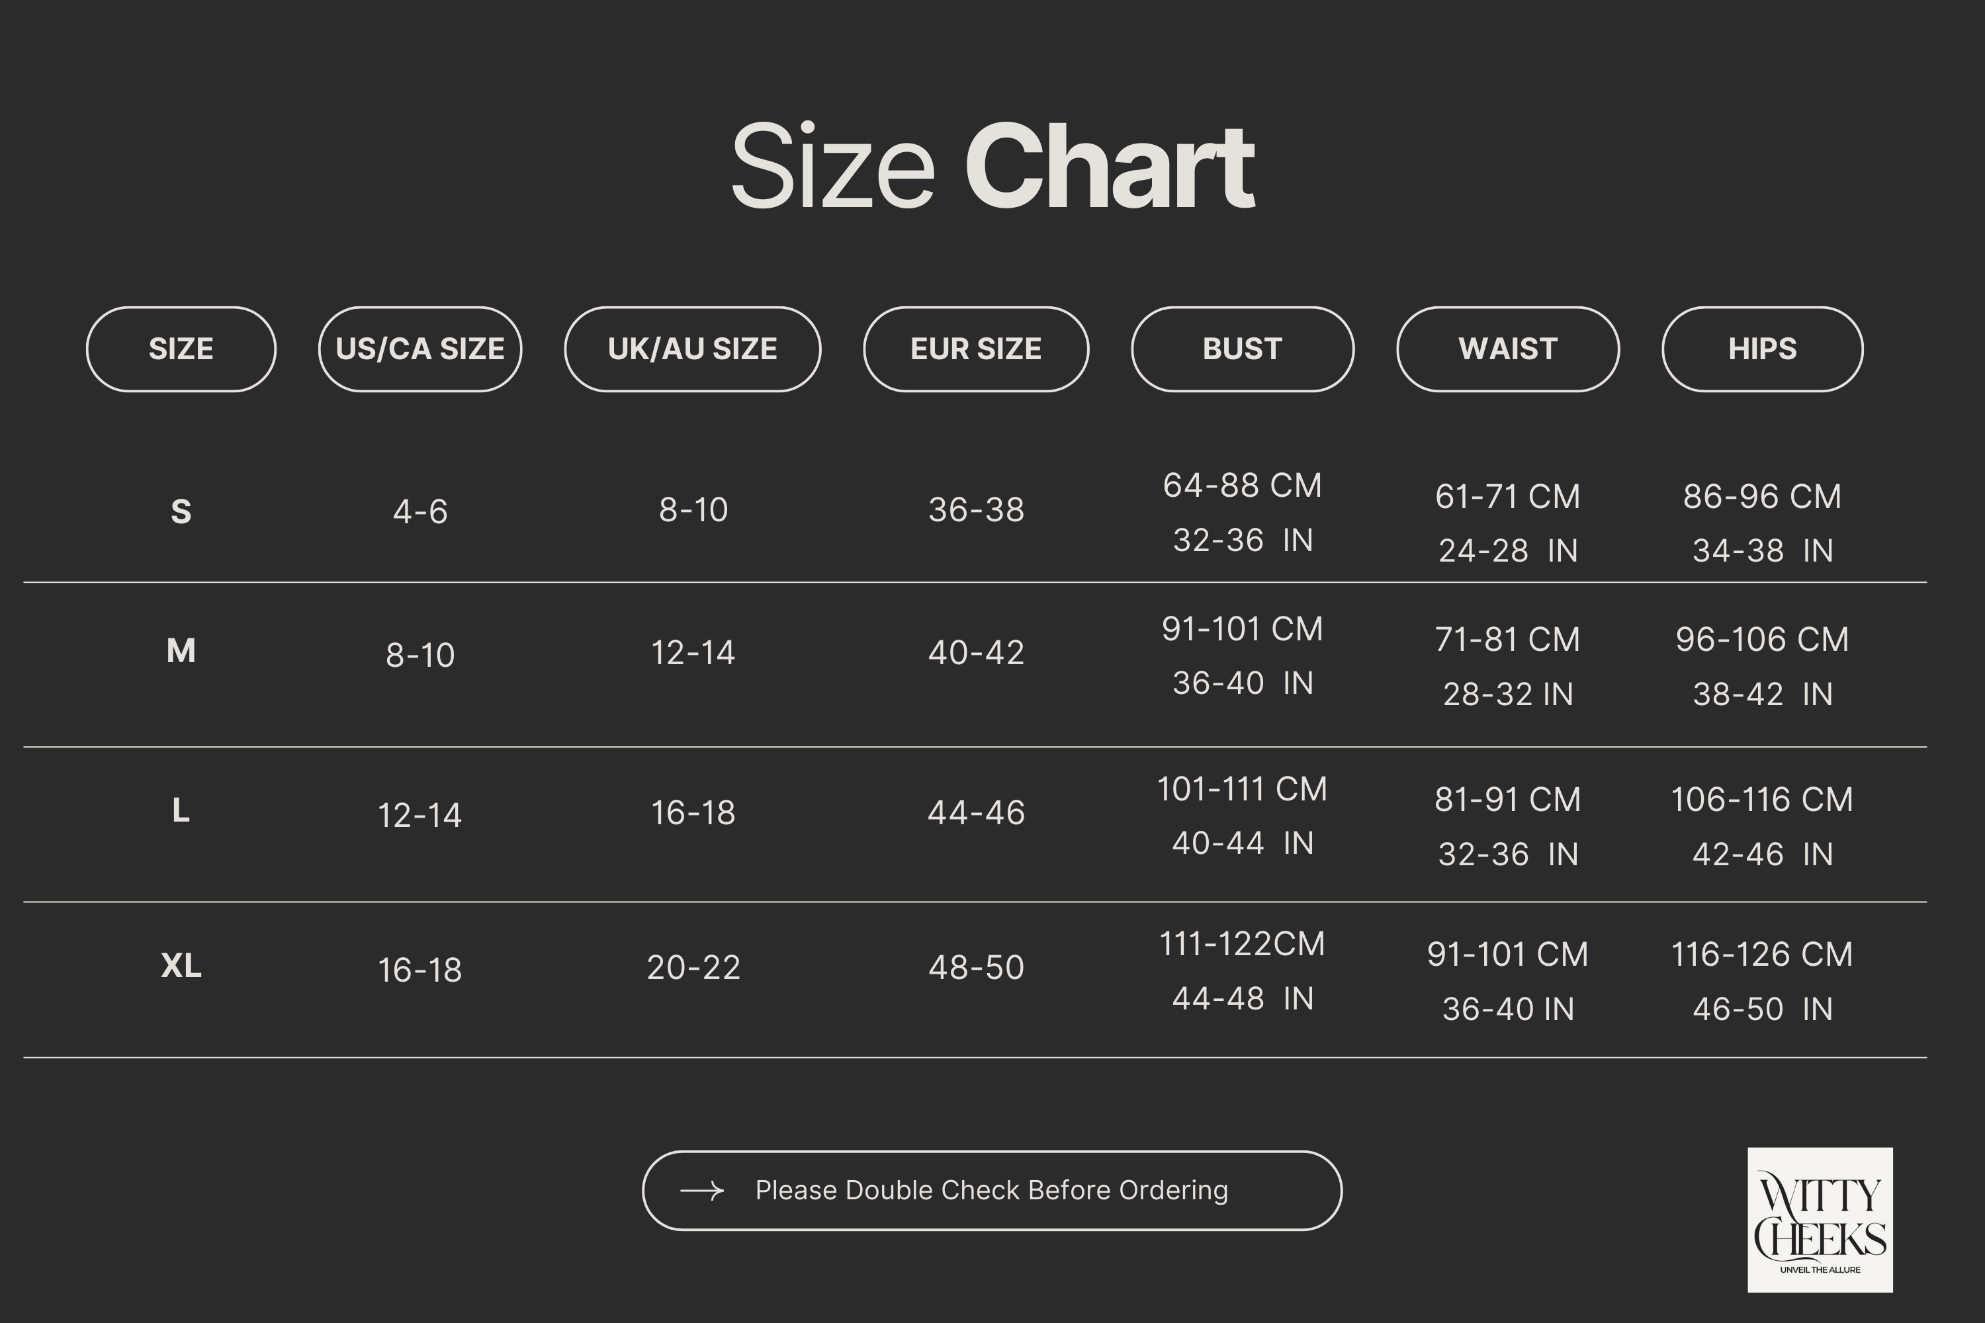Image resolution: width=1985 pixels, height=1323 pixels.
Task: Click the 20-22 UK/AU size value
Action: pos(693,968)
